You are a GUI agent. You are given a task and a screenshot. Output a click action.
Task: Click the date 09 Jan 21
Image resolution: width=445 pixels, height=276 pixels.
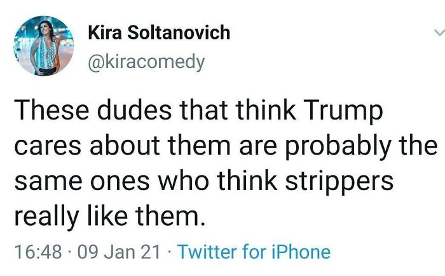[x=119, y=252]
